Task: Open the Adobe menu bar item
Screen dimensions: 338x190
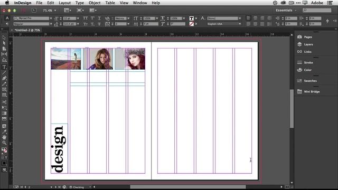Action: [x=317, y=3]
